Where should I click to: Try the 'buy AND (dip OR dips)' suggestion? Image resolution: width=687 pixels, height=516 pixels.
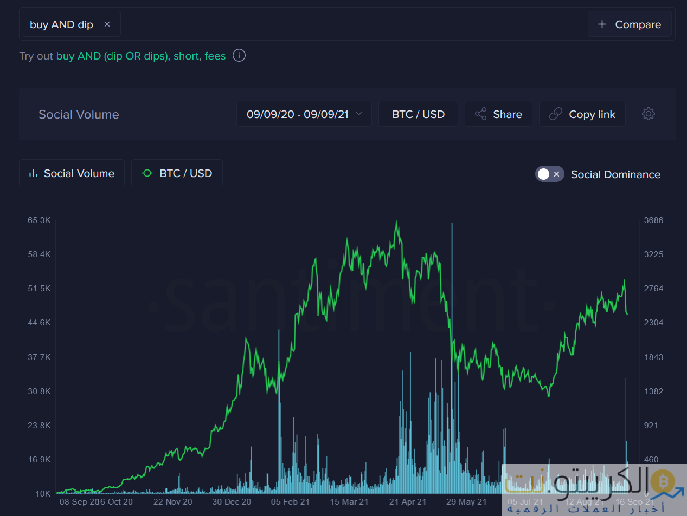point(113,56)
